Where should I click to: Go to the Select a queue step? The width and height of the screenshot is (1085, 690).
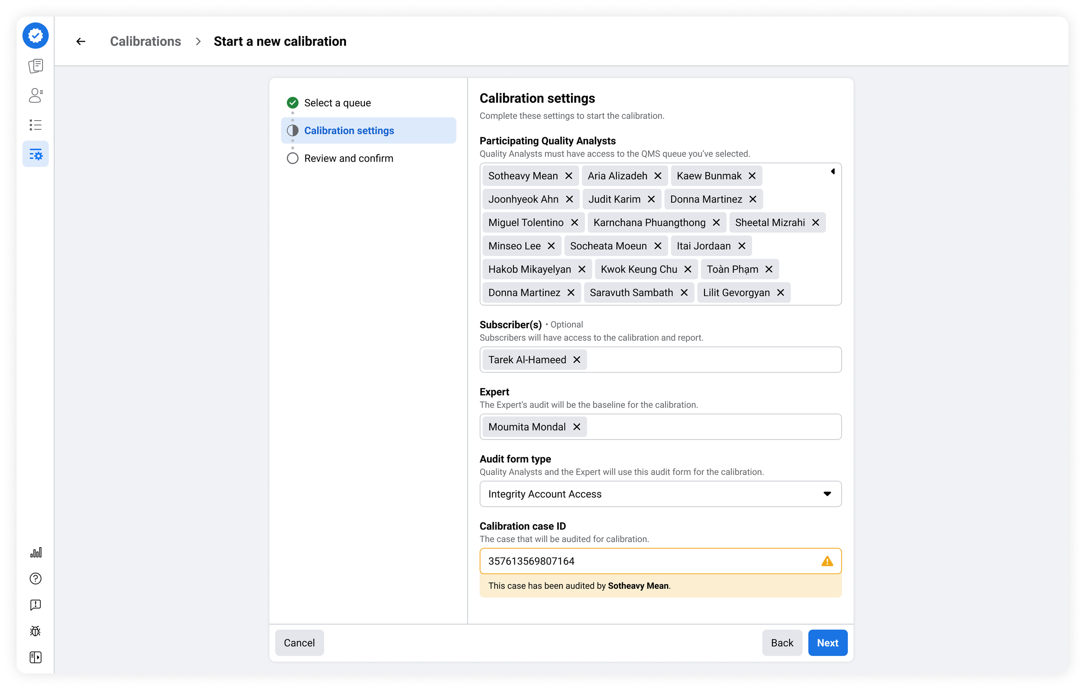pyautogui.click(x=337, y=103)
